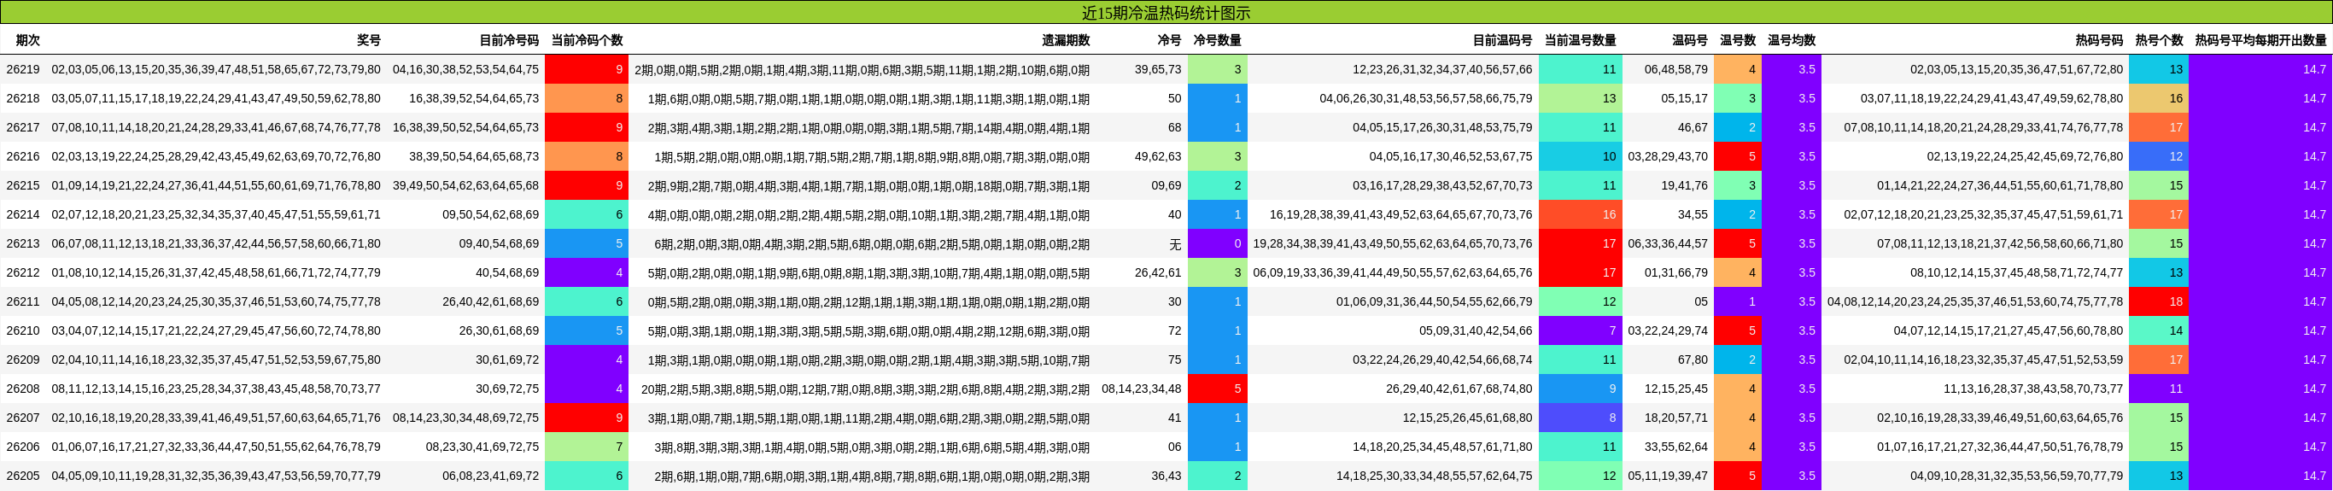Screen dimensions: 2333x491
Task: Click the cold numbers 04,16,30,38,52,53,54,64,75
Action: click(x=465, y=70)
